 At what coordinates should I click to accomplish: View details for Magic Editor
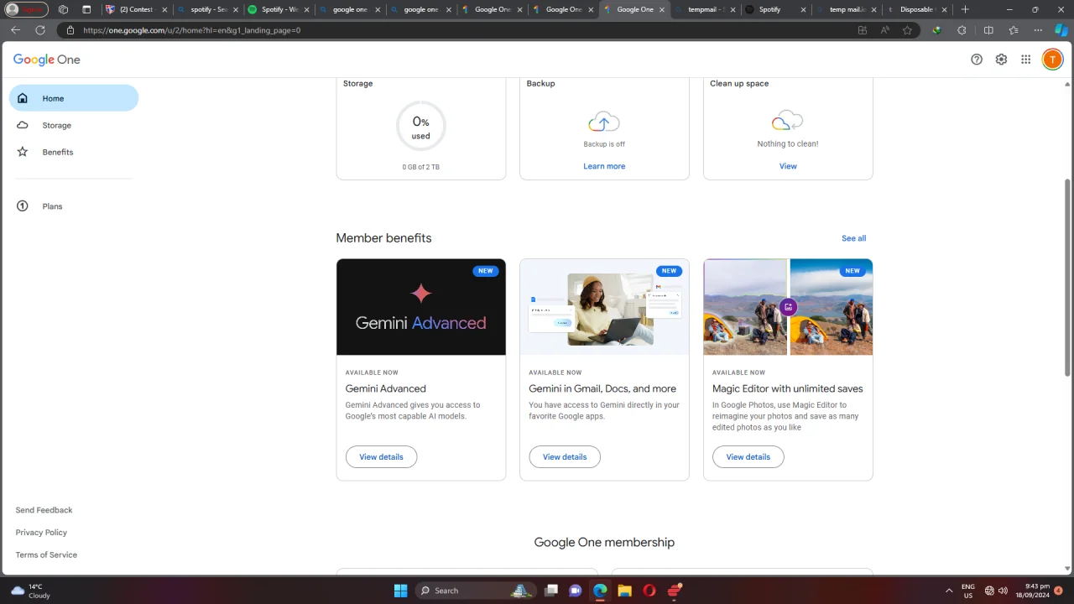pyautogui.click(x=748, y=457)
